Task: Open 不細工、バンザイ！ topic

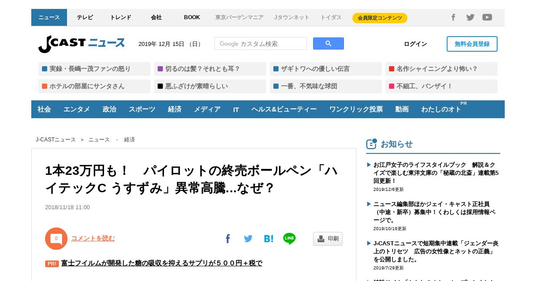Action: coord(441,86)
